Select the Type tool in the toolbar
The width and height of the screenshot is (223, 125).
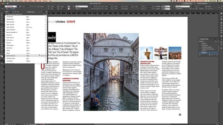tap(2, 24)
